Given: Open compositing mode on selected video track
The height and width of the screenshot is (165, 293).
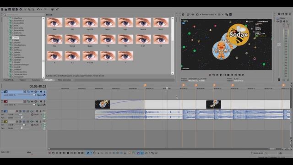Looking at the screenshot, I should tap(38, 95).
